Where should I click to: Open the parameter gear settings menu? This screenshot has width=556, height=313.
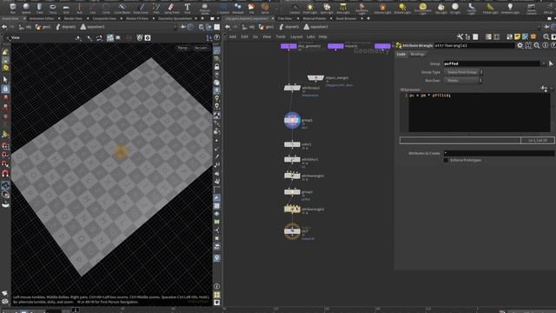520,45
